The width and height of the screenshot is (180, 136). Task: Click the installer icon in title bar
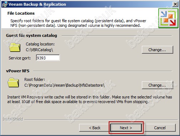[x=5, y=5]
